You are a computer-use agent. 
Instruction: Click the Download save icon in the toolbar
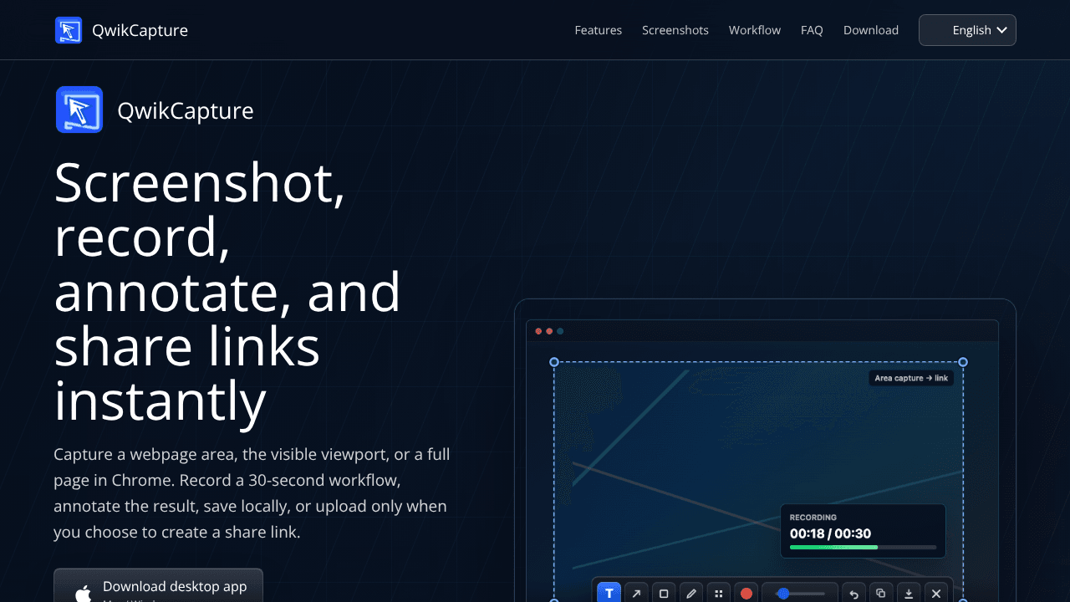click(x=909, y=593)
